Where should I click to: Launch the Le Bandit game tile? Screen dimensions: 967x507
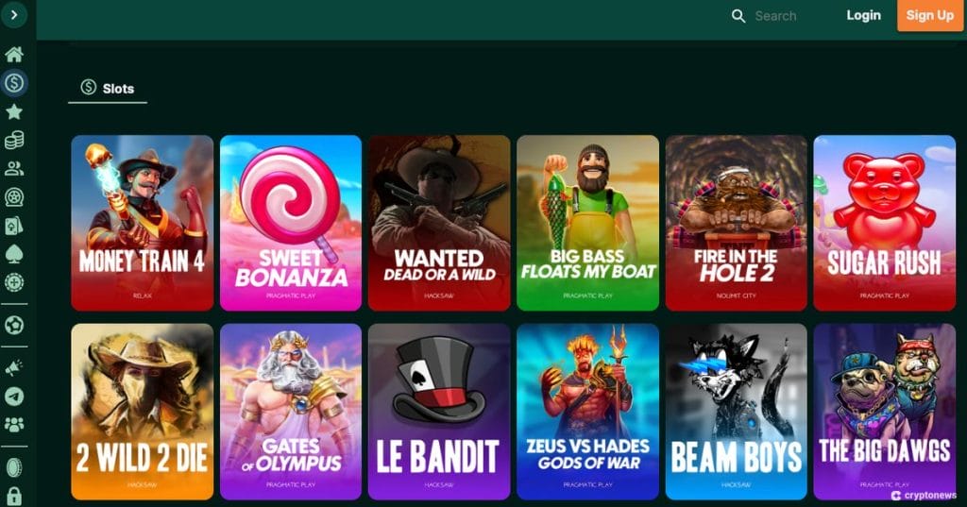[439, 412]
